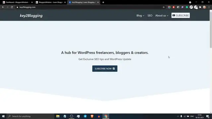The width and height of the screenshot is (212, 119).
Task: Click the scrollbar down arrow
Action: tap(211, 112)
